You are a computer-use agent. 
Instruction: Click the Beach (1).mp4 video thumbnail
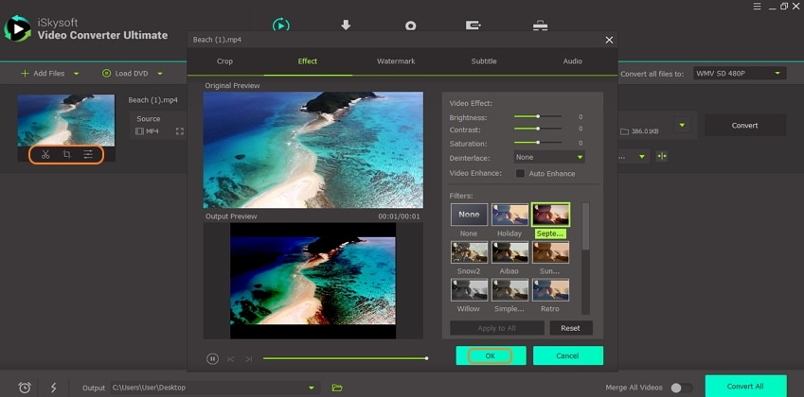[66, 120]
